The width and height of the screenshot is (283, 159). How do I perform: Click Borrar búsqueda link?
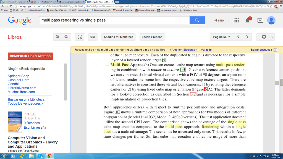point(261,50)
